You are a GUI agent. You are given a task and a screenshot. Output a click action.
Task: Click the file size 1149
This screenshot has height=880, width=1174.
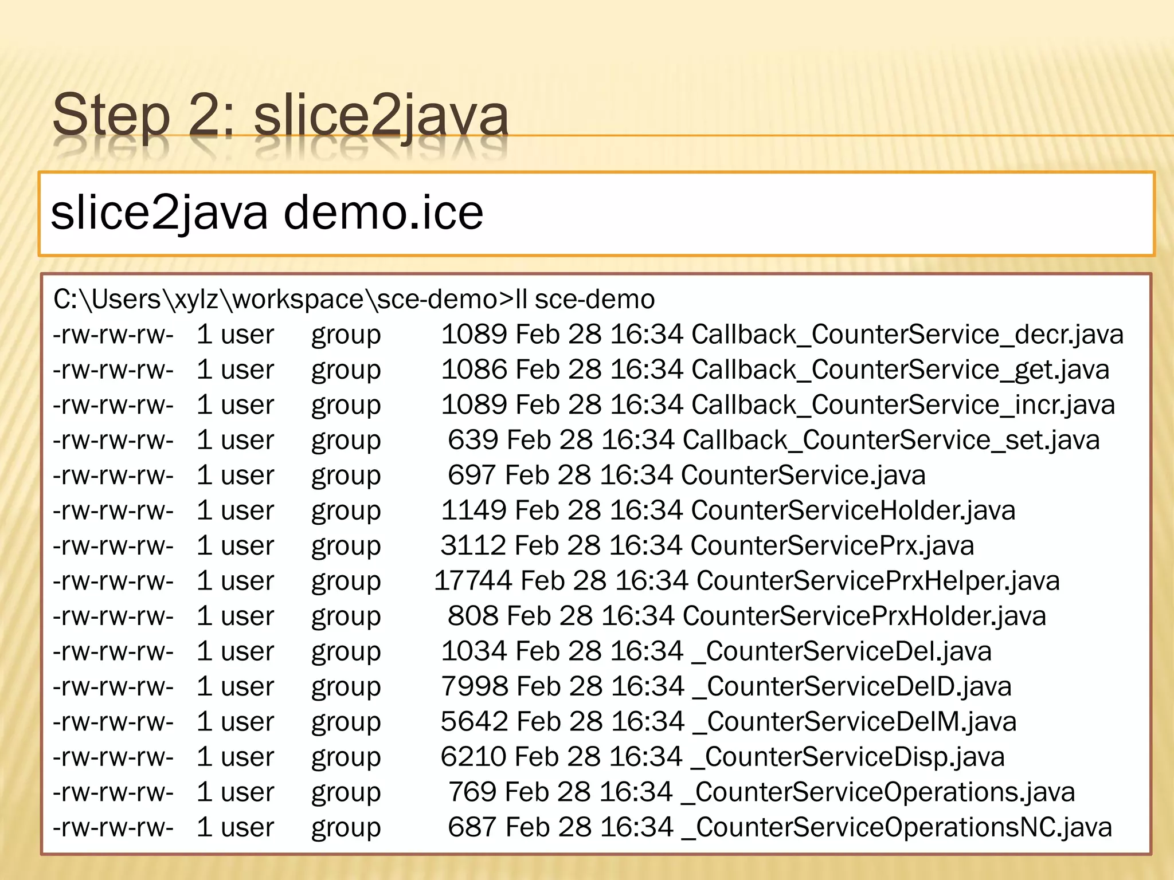click(x=473, y=510)
